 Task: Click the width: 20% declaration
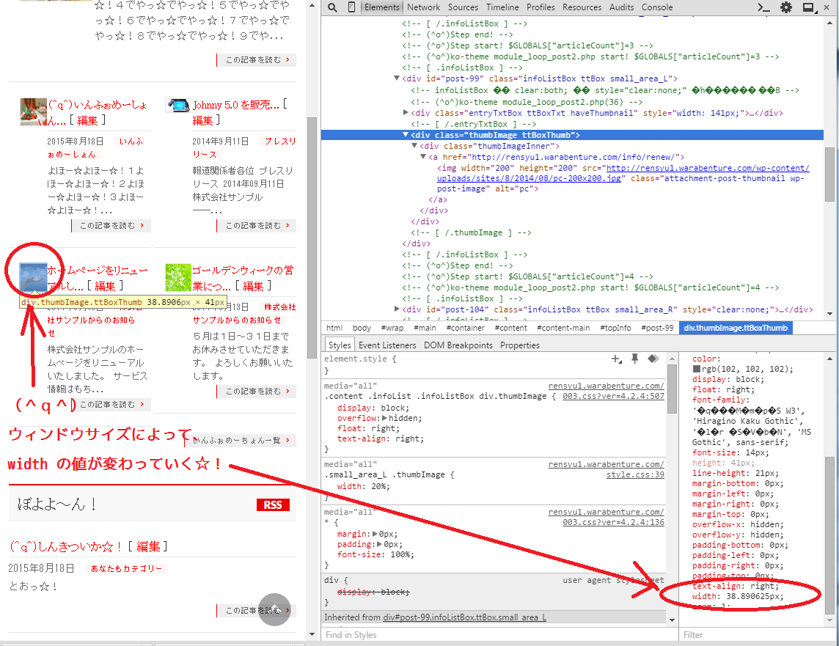pos(363,487)
